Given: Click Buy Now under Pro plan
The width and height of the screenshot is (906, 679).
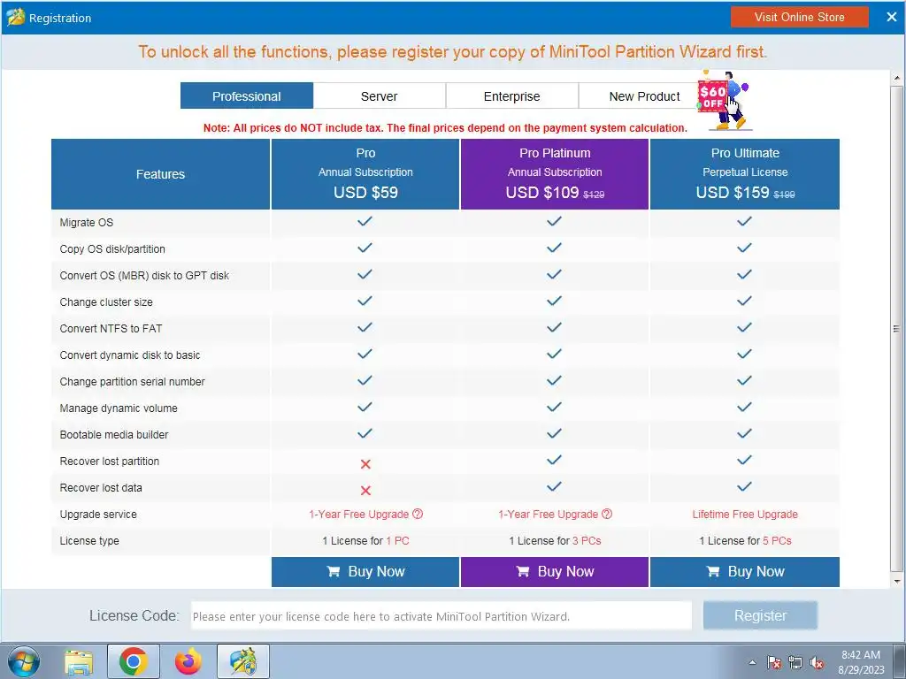Looking at the screenshot, I should (x=365, y=572).
